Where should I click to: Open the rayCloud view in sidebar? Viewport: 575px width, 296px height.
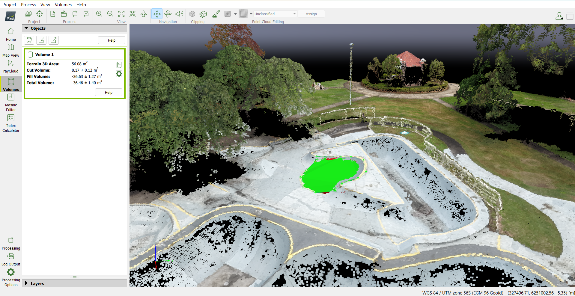[11, 67]
